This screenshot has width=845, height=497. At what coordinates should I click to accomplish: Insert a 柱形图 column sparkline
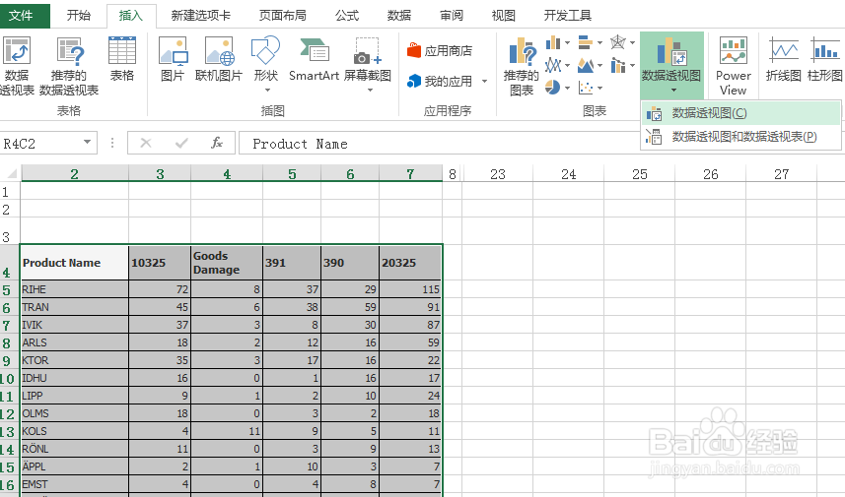824,59
